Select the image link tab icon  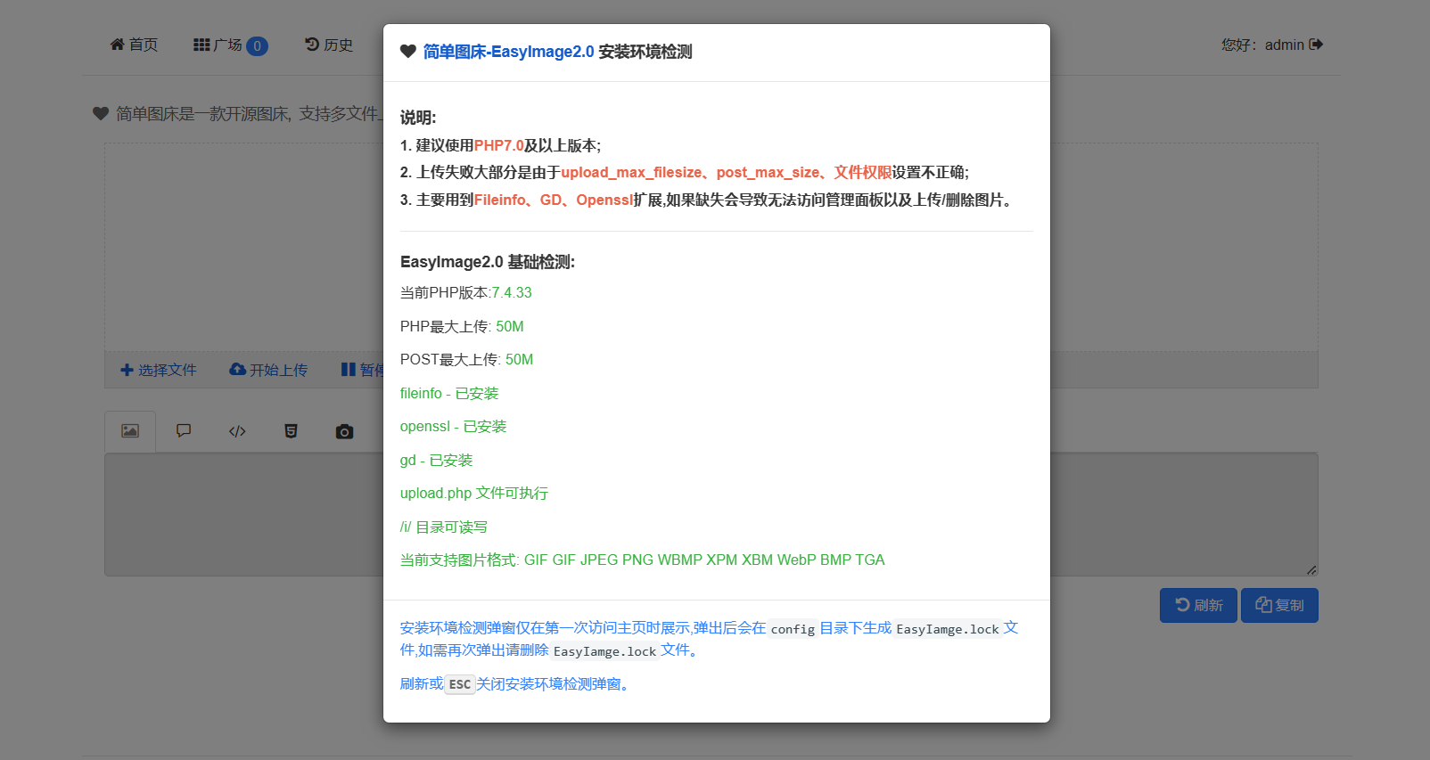(x=130, y=431)
